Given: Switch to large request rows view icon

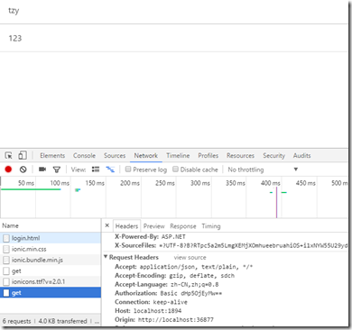Looking at the screenshot, I should point(96,170).
